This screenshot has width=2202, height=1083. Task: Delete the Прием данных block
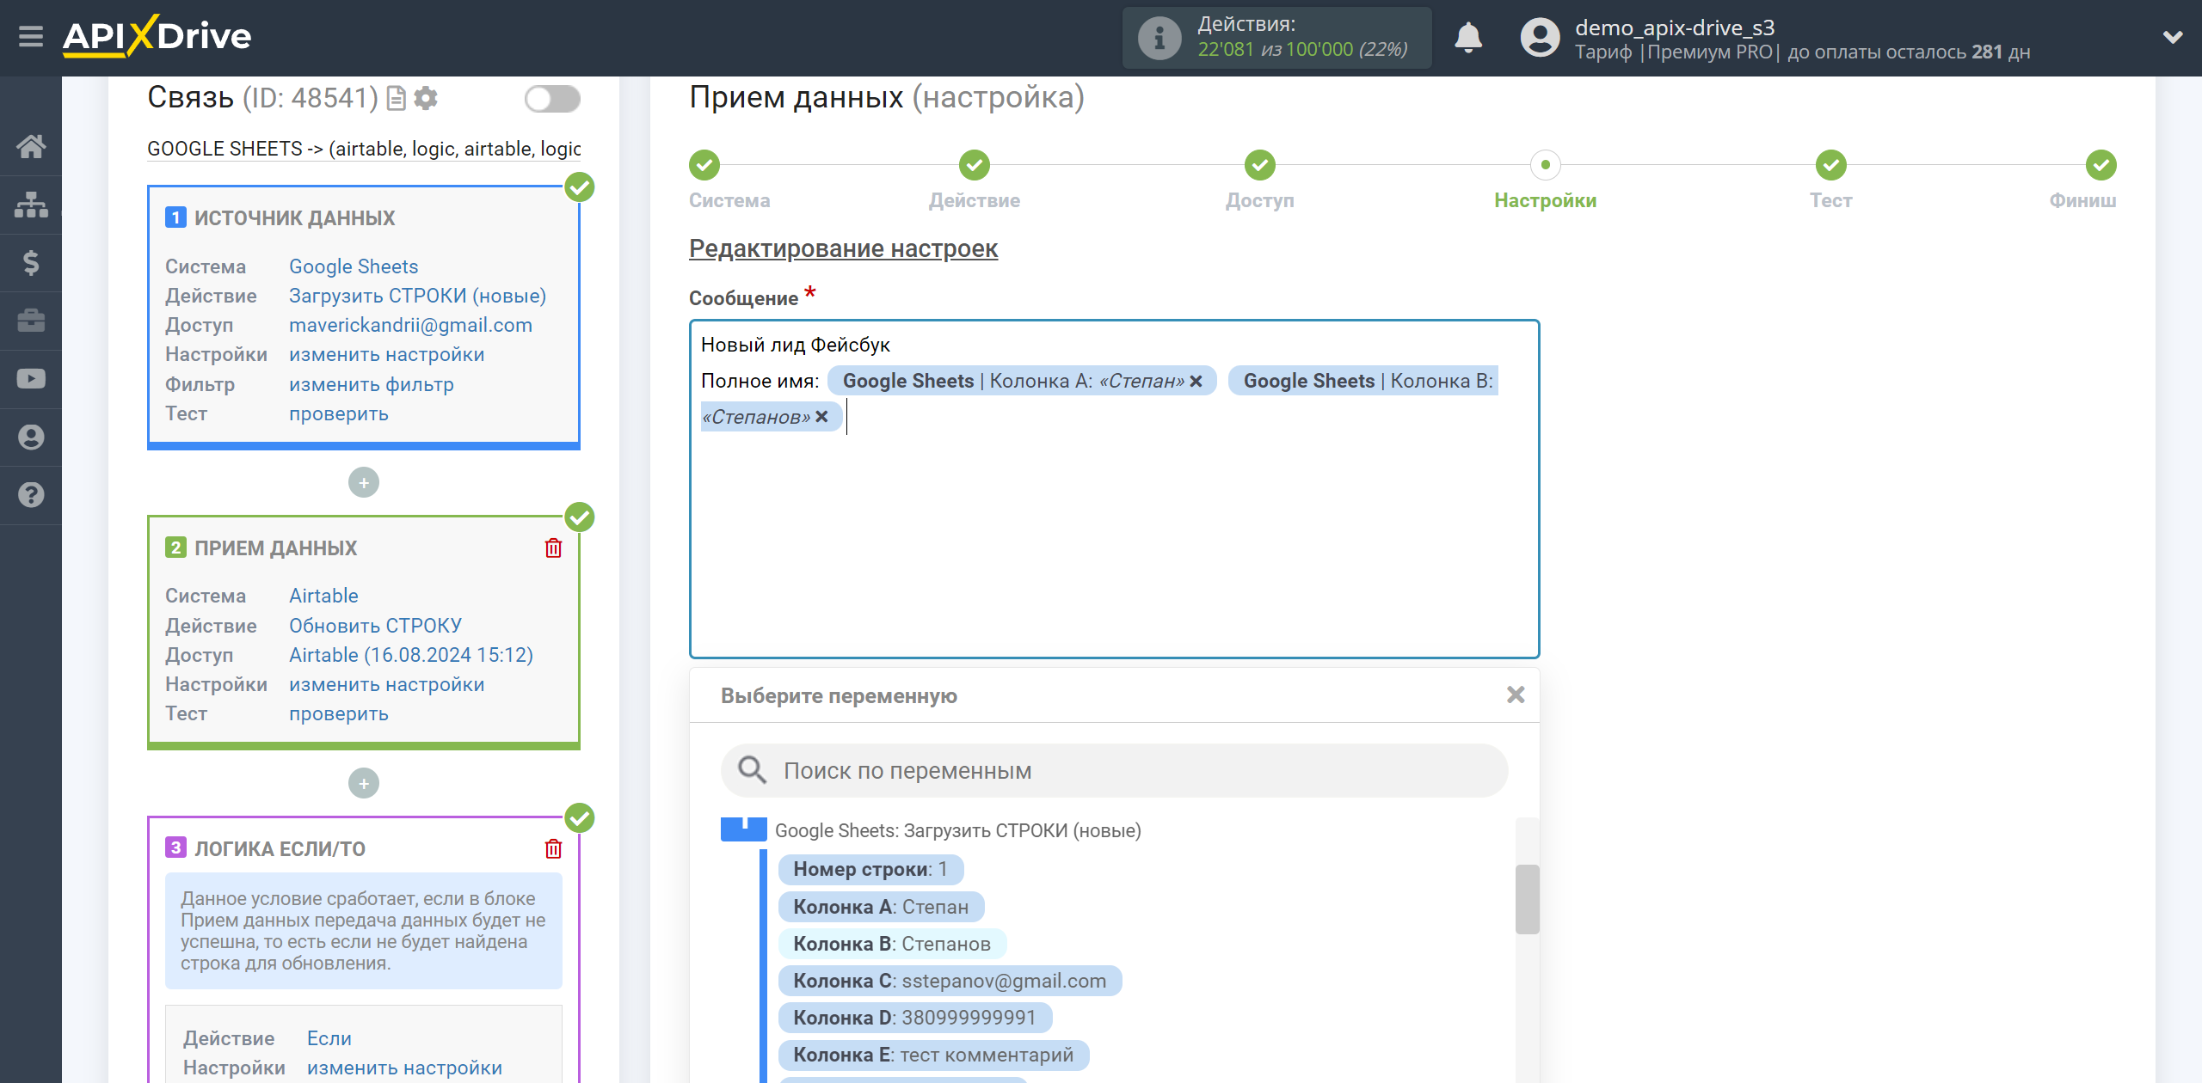tap(553, 548)
